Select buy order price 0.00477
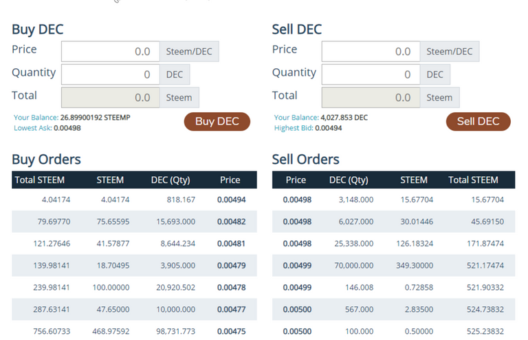Screen dimensions: 528x340 click(x=231, y=309)
